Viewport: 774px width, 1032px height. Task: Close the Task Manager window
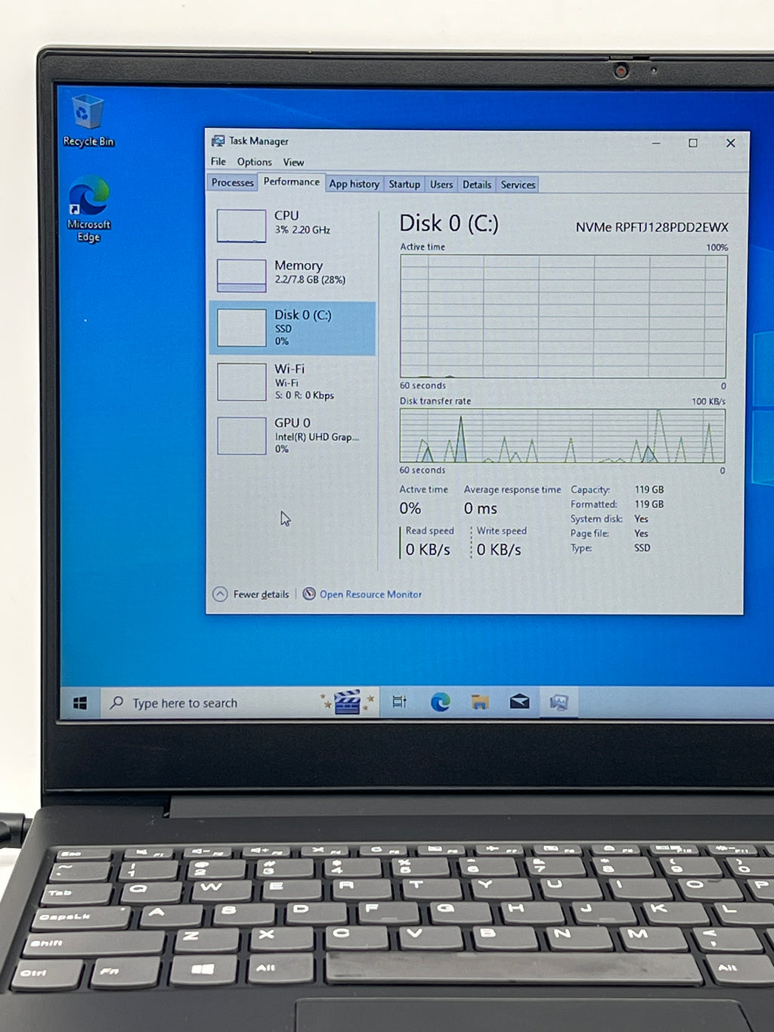coord(730,143)
